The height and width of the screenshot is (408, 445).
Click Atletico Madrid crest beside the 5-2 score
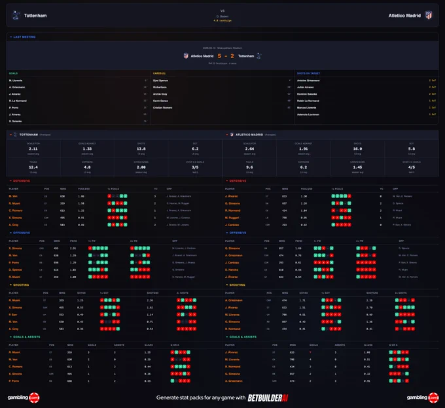click(x=186, y=56)
